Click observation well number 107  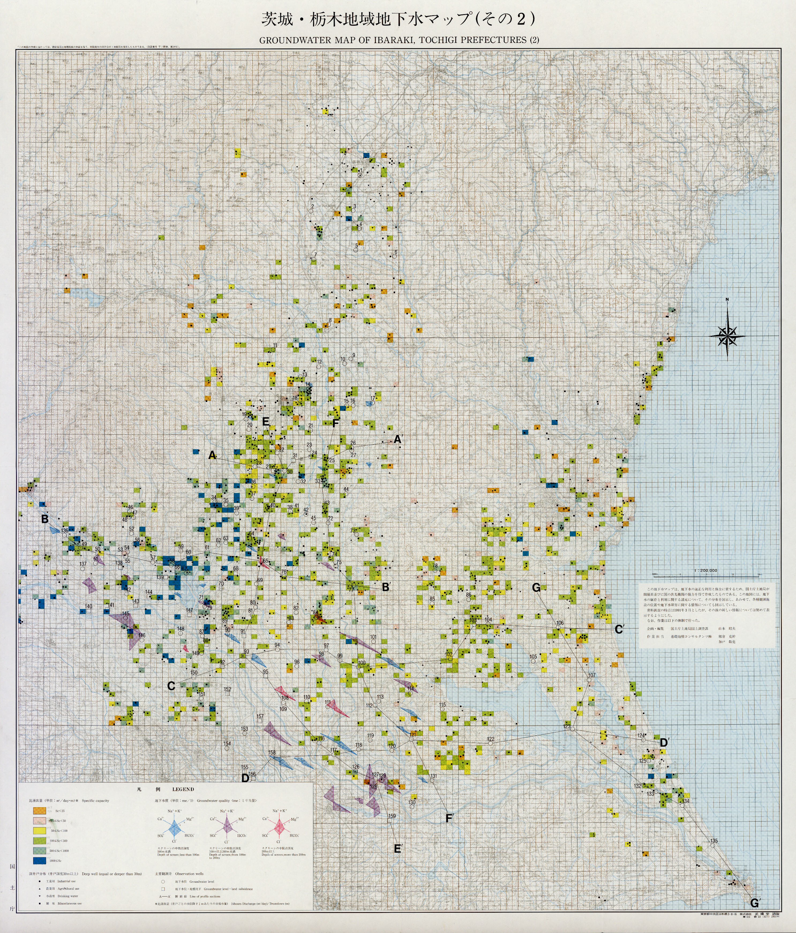point(592,675)
